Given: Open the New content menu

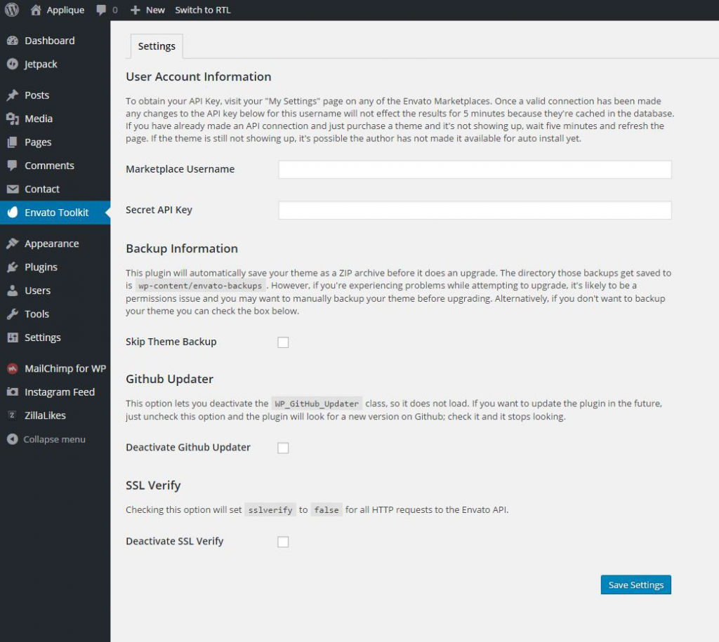Looking at the screenshot, I should (x=147, y=10).
